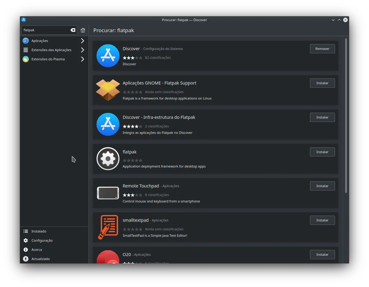369x287 pixels.
Task: Install Discover - Infra-estrutura do Flatpak
Action: coord(322,117)
